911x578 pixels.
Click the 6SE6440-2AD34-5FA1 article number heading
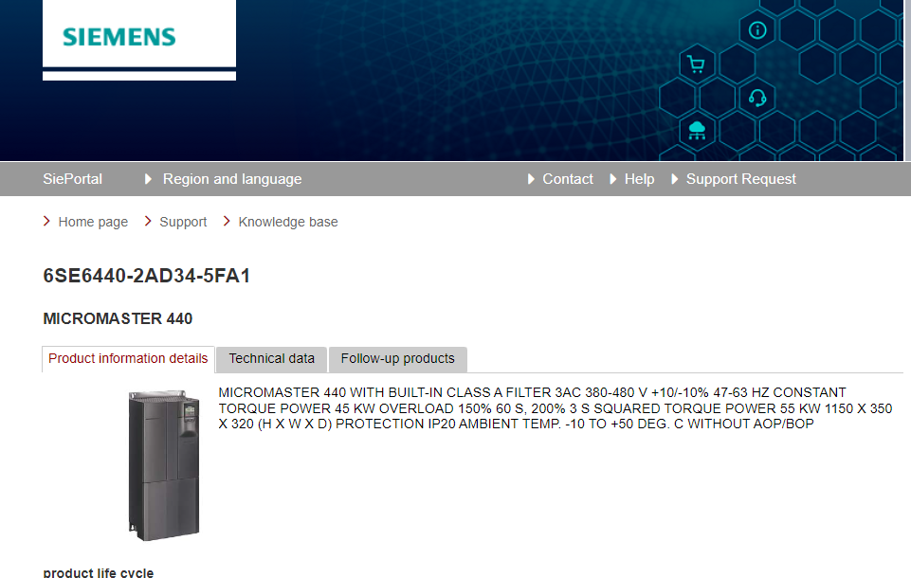147,277
